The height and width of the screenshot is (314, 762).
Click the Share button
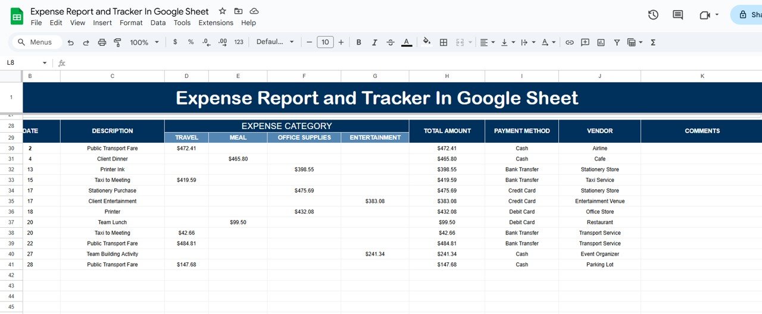pos(747,15)
